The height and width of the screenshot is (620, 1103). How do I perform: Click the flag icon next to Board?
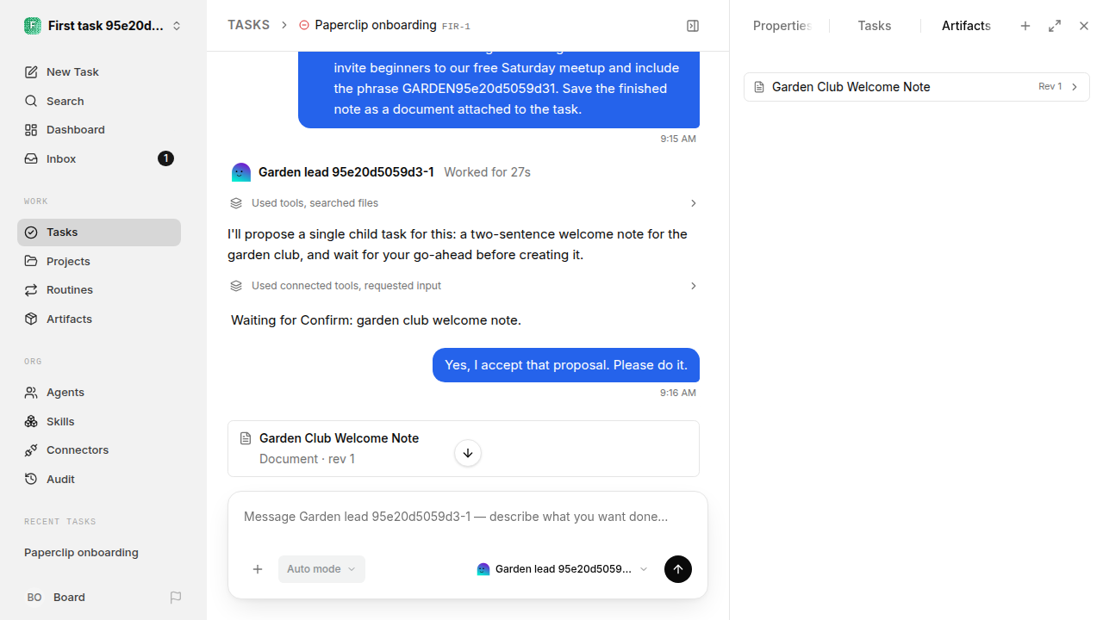coord(176,597)
